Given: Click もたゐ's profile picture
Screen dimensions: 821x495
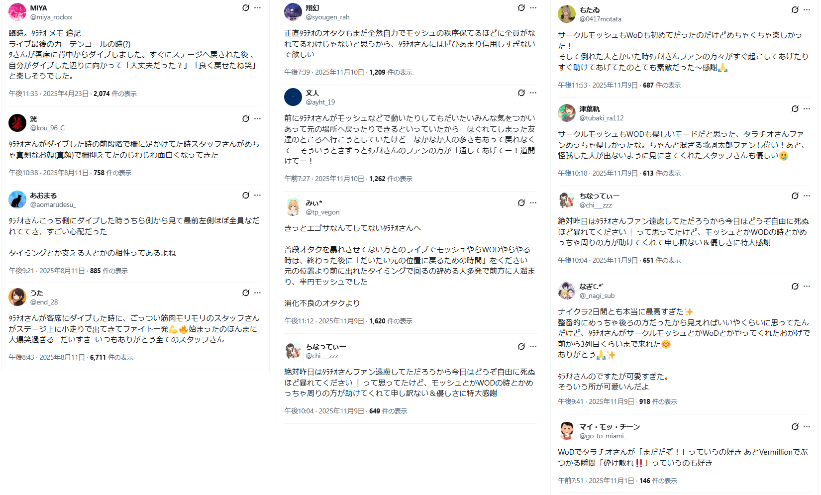Looking at the screenshot, I should point(567,14).
